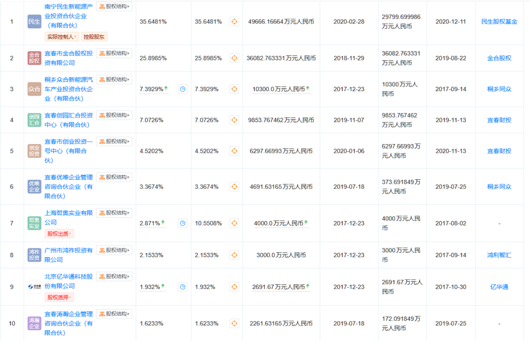Click the orange target icon beside 2.1533%
Image resolution: width=530 pixels, height=341 pixels.
click(x=235, y=255)
